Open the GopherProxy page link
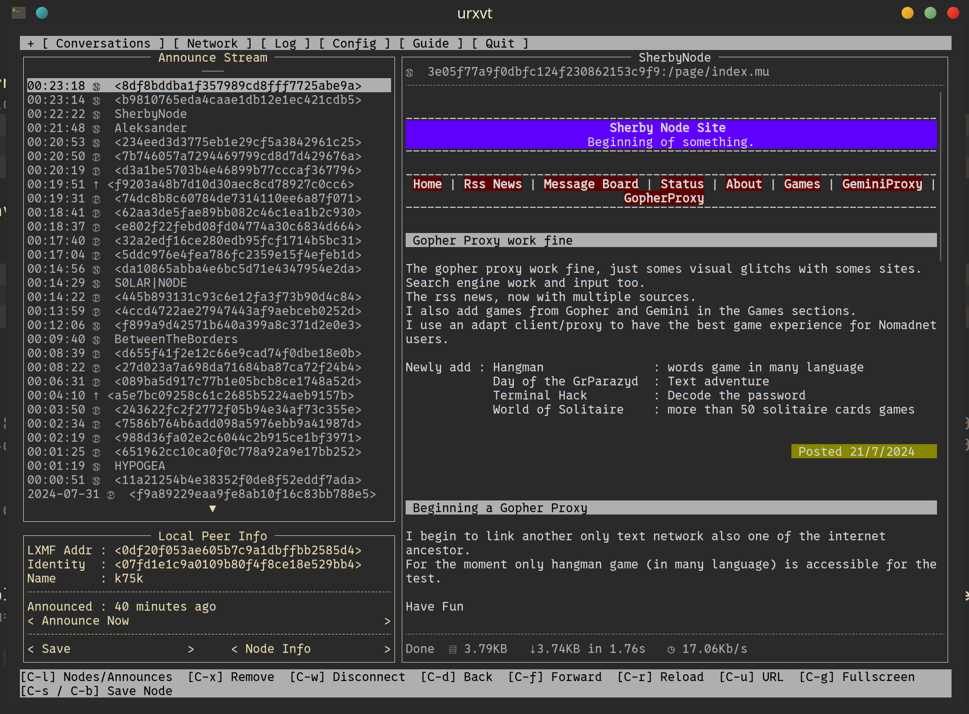 (663, 199)
